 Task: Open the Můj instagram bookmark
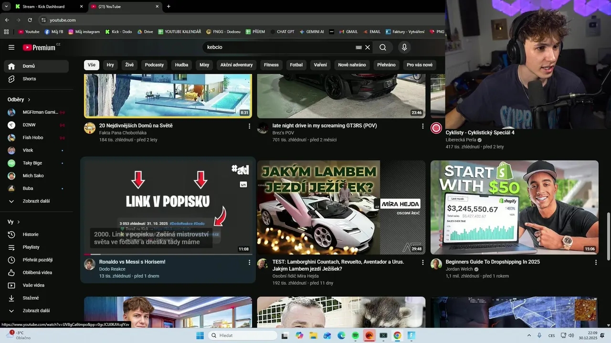tap(84, 32)
